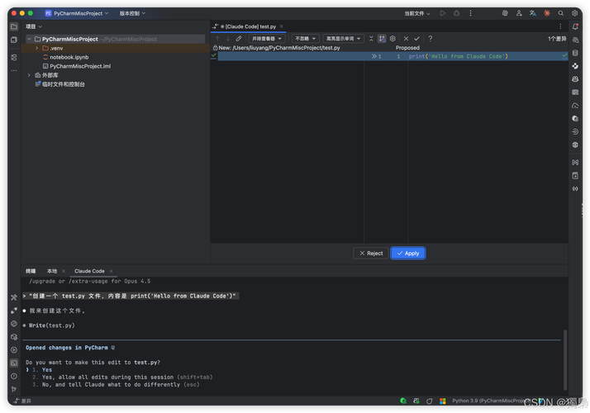Switch to the 本地 terminal tab
The image size is (590, 413).
(52, 271)
